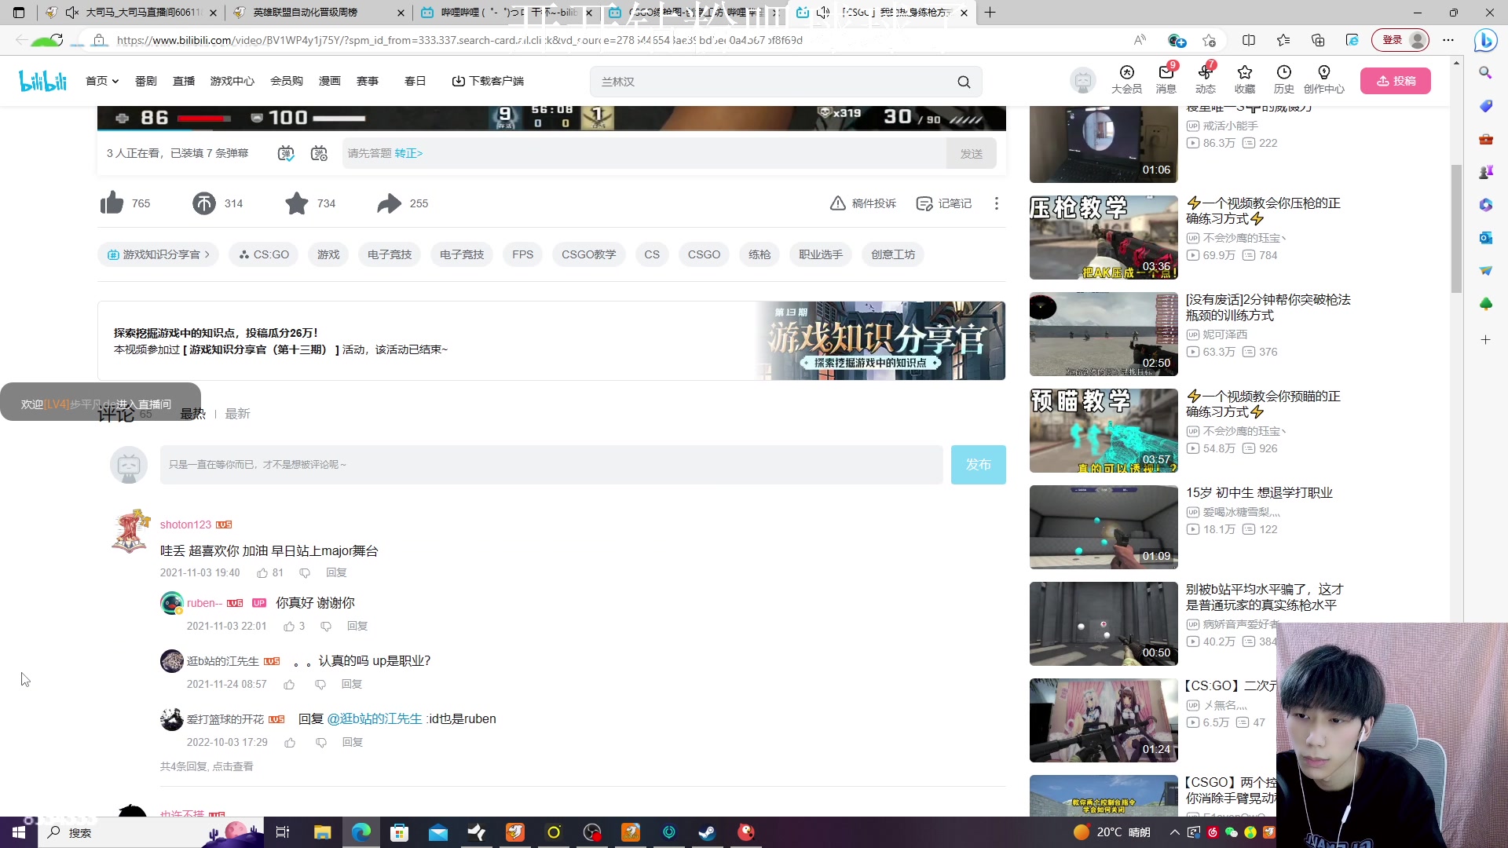Click the pink 投稿 upload button
This screenshot has width=1508, height=848.
point(1396,80)
